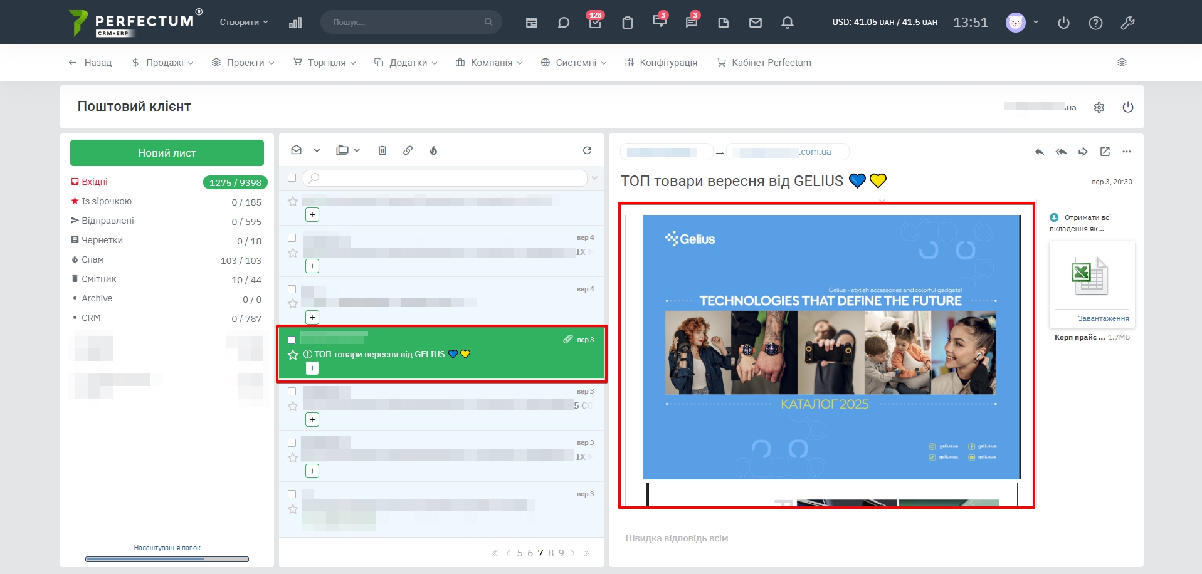
Task: Open the Торгівля menu
Action: (324, 63)
